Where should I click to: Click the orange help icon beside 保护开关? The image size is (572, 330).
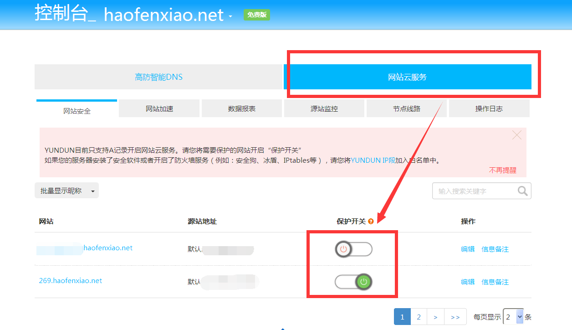[371, 222]
